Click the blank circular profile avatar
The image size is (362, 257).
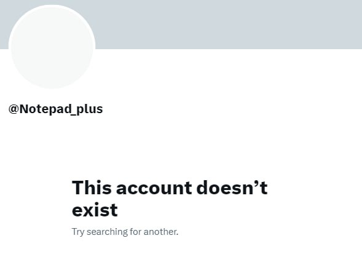(52, 47)
